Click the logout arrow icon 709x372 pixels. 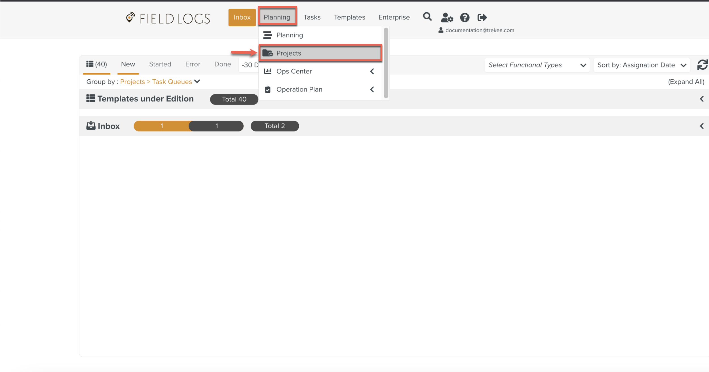(x=482, y=18)
